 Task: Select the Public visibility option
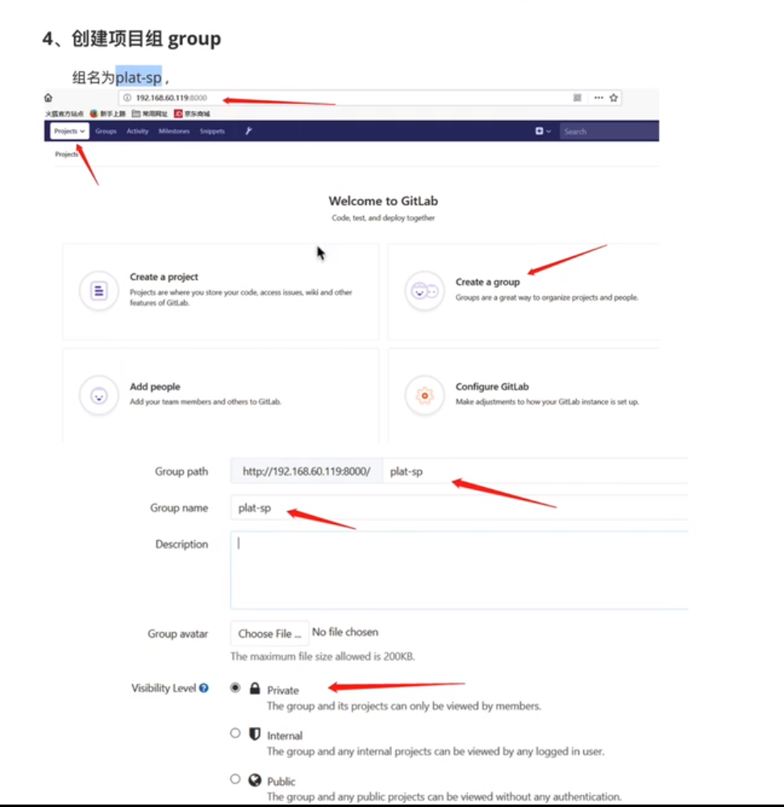235,779
